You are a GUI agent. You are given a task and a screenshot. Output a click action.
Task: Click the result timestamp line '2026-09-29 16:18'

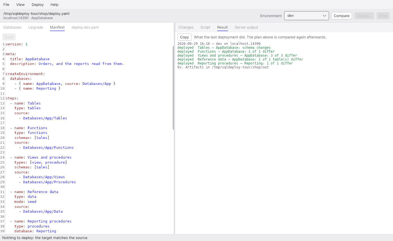(x=219, y=44)
